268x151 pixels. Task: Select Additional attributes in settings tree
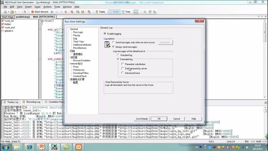(82, 45)
